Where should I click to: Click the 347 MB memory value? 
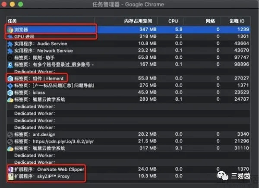tap(148, 29)
